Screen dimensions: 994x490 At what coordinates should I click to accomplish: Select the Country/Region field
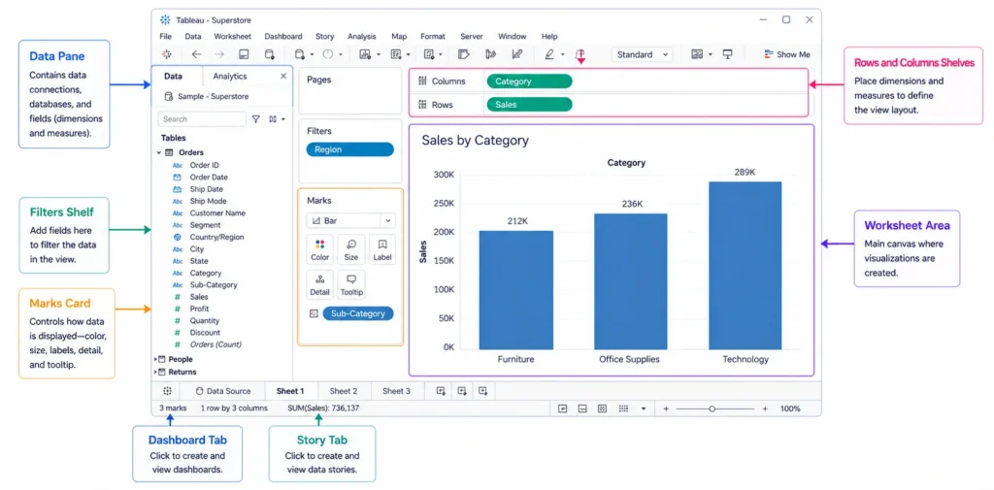[216, 237]
